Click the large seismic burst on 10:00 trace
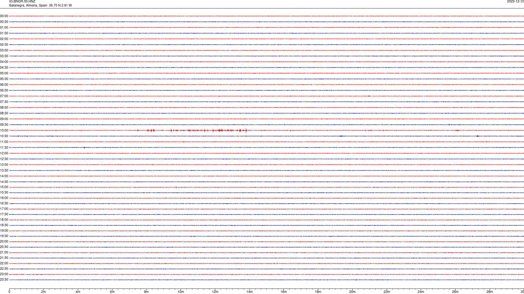Screen dimensions: 524x294 [x=194, y=130]
